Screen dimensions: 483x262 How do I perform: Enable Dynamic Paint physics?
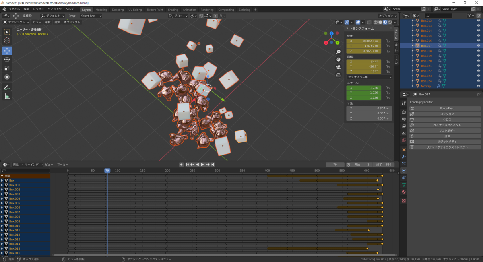tap(445, 125)
